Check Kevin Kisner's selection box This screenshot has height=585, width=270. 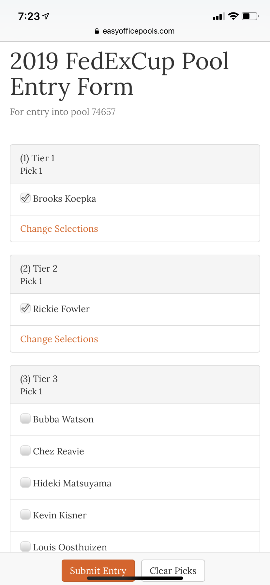pos(25,514)
